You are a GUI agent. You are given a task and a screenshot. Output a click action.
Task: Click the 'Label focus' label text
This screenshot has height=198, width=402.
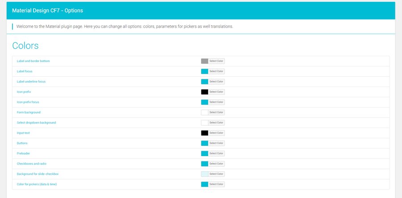(x=25, y=71)
